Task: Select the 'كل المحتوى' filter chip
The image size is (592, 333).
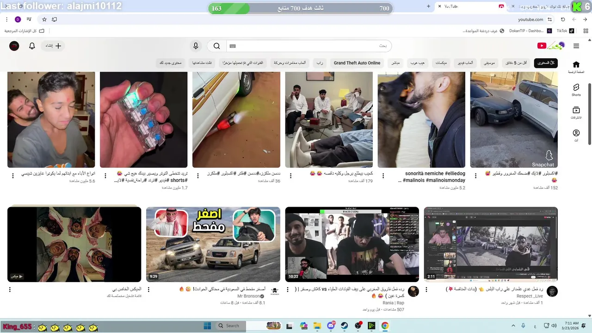Action: (x=546, y=63)
